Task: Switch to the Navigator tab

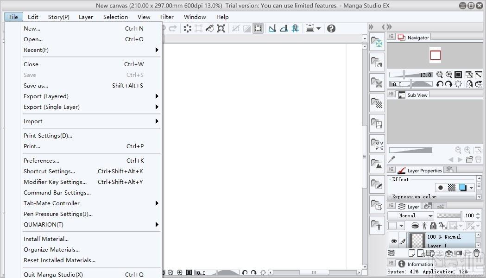Action: click(x=413, y=37)
